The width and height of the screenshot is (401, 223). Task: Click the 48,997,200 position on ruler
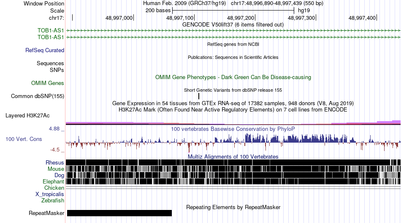[241, 18]
